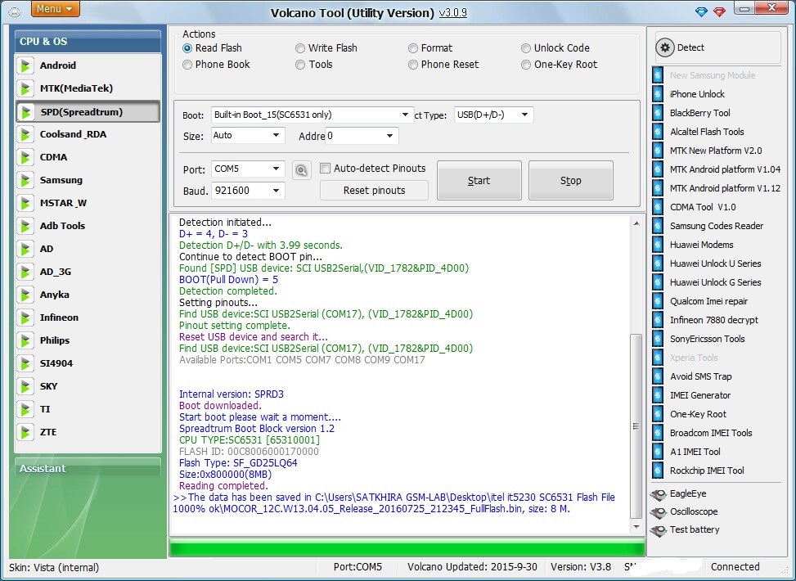796x581 pixels.
Task: Click the icon beside Samsung Codes Reader
Action: pyautogui.click(x=658, y=226)
